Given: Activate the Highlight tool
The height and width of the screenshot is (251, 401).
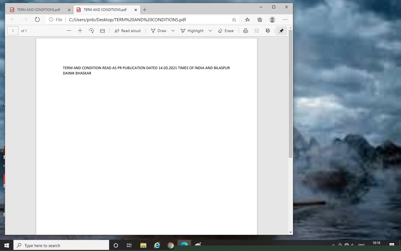Looking at the screenshot, I should tap(192, 31).
